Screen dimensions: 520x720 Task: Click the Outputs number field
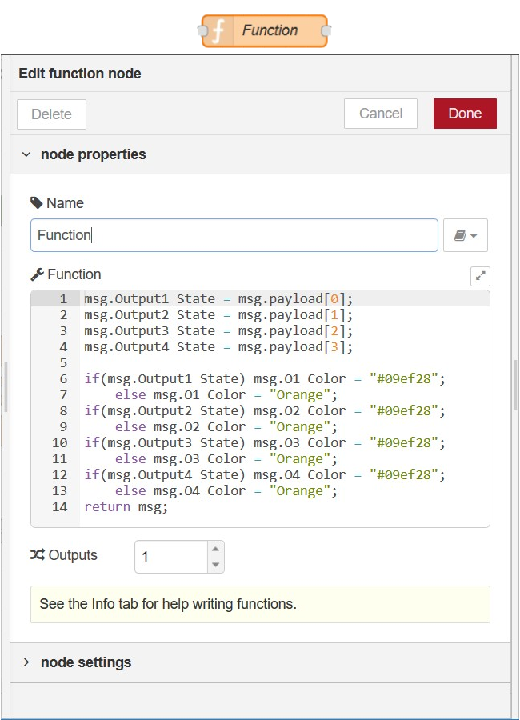(x=171, y=557)
